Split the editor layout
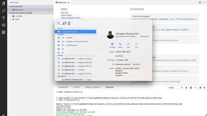Image resolution: width=207 pixels, height=116 pixels. [x=200, y=3]
